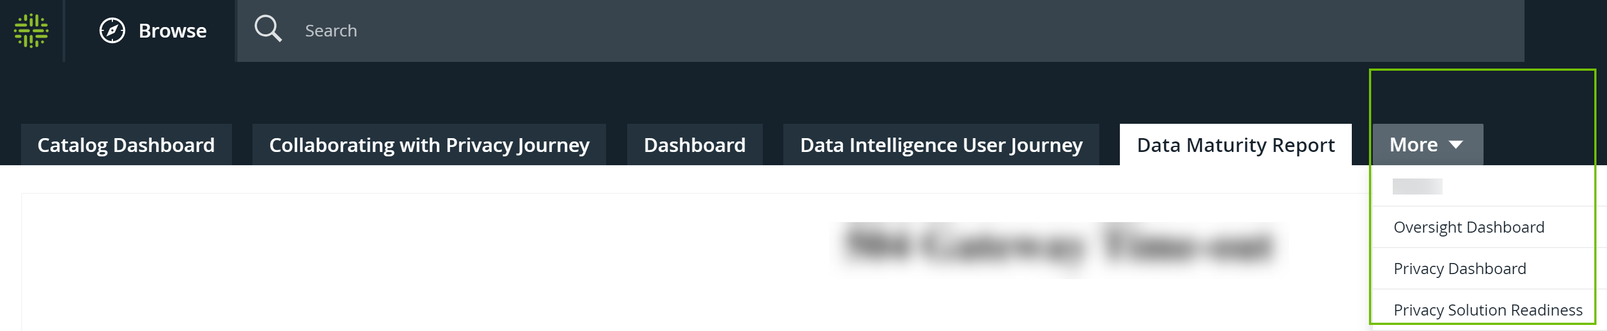Choose the greyed-out first More menu entry

pyautogui.click(x=1417, y=186)
